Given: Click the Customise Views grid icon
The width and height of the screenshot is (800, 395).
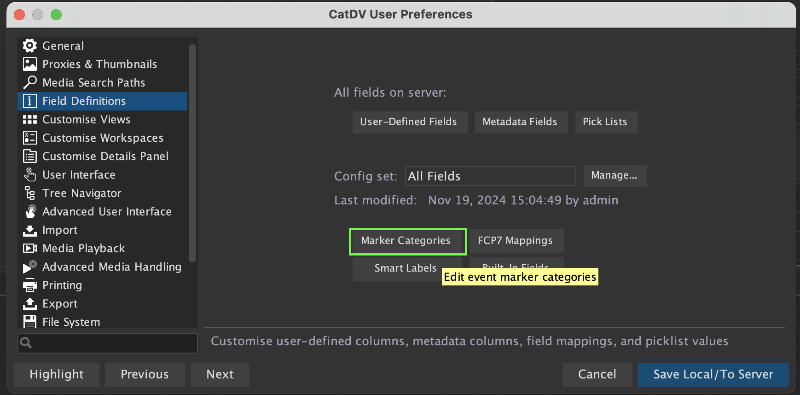Looking at the screenshot, I should [x=30, y=119].
